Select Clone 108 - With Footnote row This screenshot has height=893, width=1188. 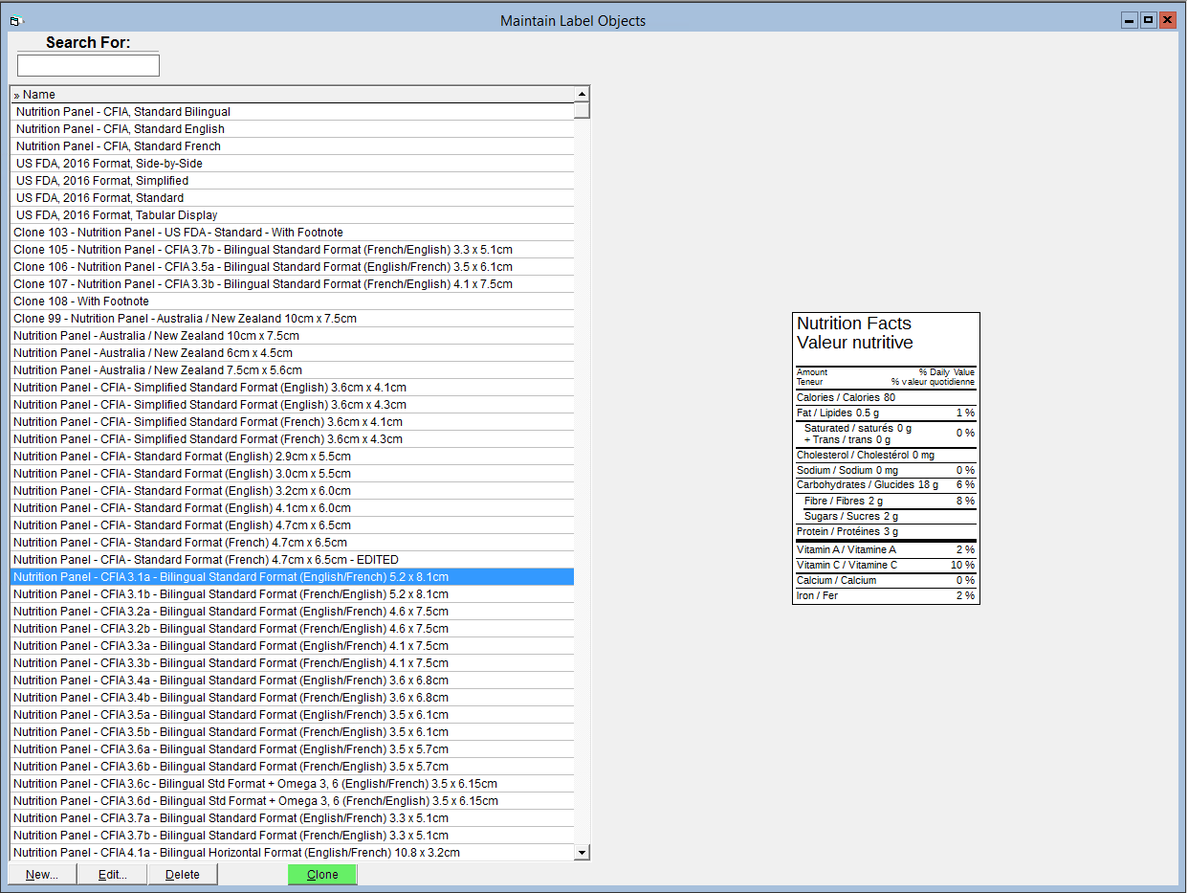click(x=293, y=301)
